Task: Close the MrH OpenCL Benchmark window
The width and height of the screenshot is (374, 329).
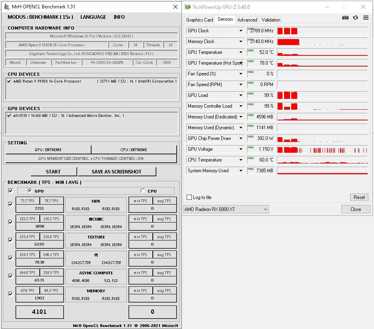Action: pyautogui.click(x=175, y=7)
